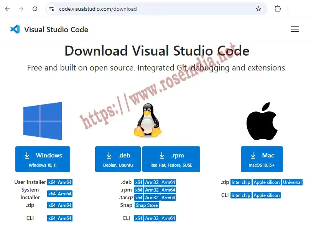Reload the download page
Screen dimensions: 311x249
(x=35, y=9)
